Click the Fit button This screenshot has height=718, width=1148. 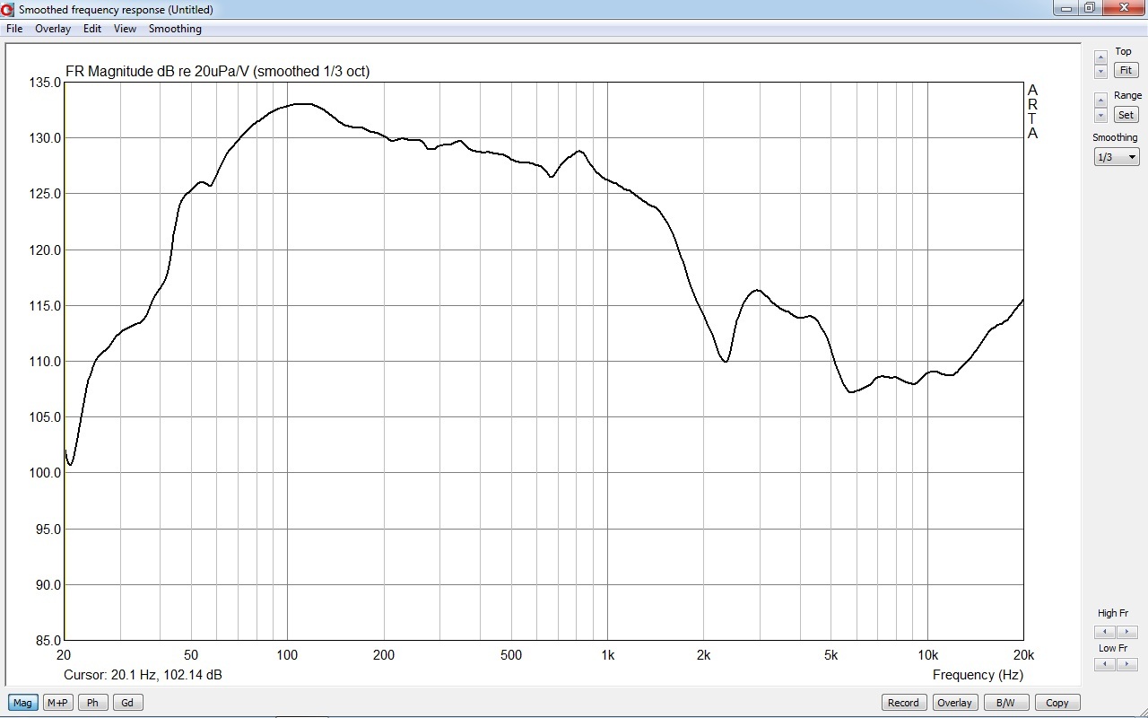[x=1126, y=70]
